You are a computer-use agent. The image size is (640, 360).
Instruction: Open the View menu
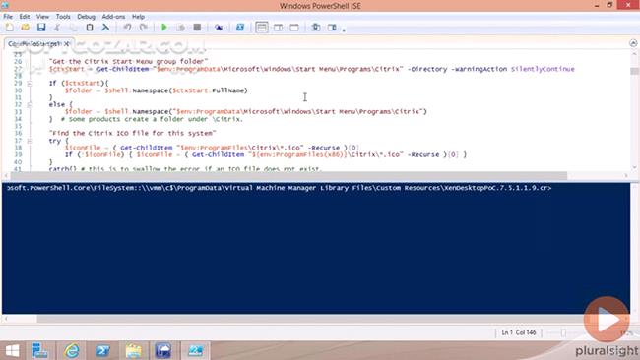[x=42, y=17]
